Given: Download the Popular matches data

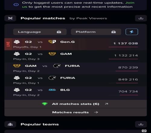Looking at the screenshot, I should coord(141,18).
